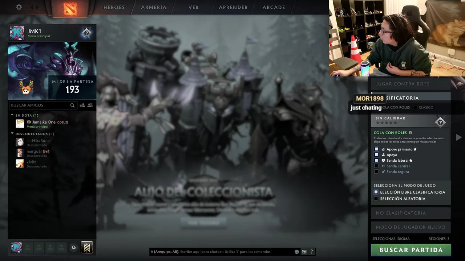
Task: Click the chat pop-out window icon
Action: (x=304, y=252)
